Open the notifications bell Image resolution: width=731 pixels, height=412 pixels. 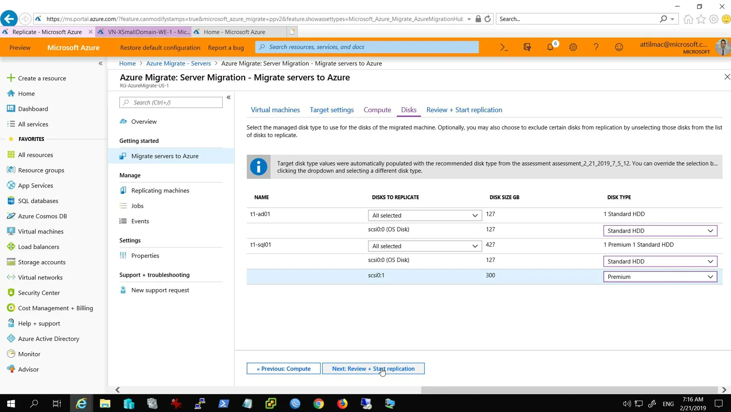coord(550,48)
